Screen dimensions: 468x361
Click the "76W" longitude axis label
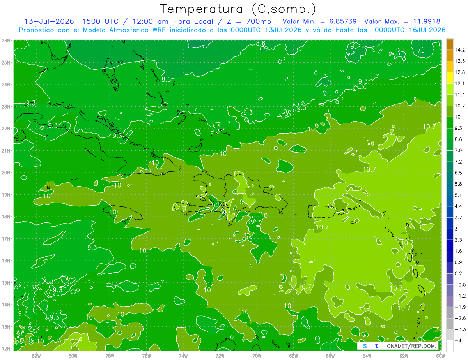pos(146,356)
